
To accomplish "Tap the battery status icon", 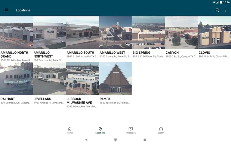I will pos(221,2).
